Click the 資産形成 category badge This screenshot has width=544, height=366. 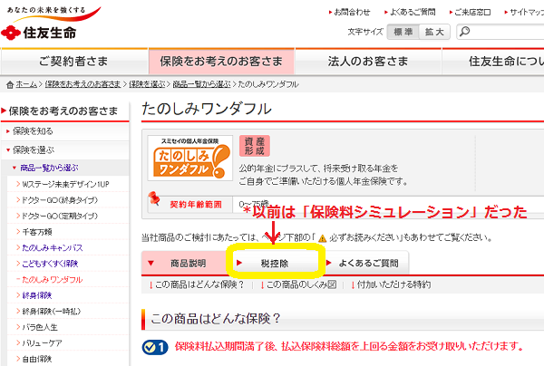pos(254,146)
